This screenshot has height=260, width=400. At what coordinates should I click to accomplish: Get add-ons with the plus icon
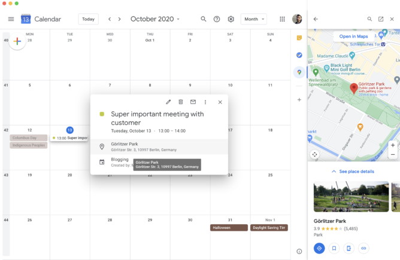tap(299, 100)
